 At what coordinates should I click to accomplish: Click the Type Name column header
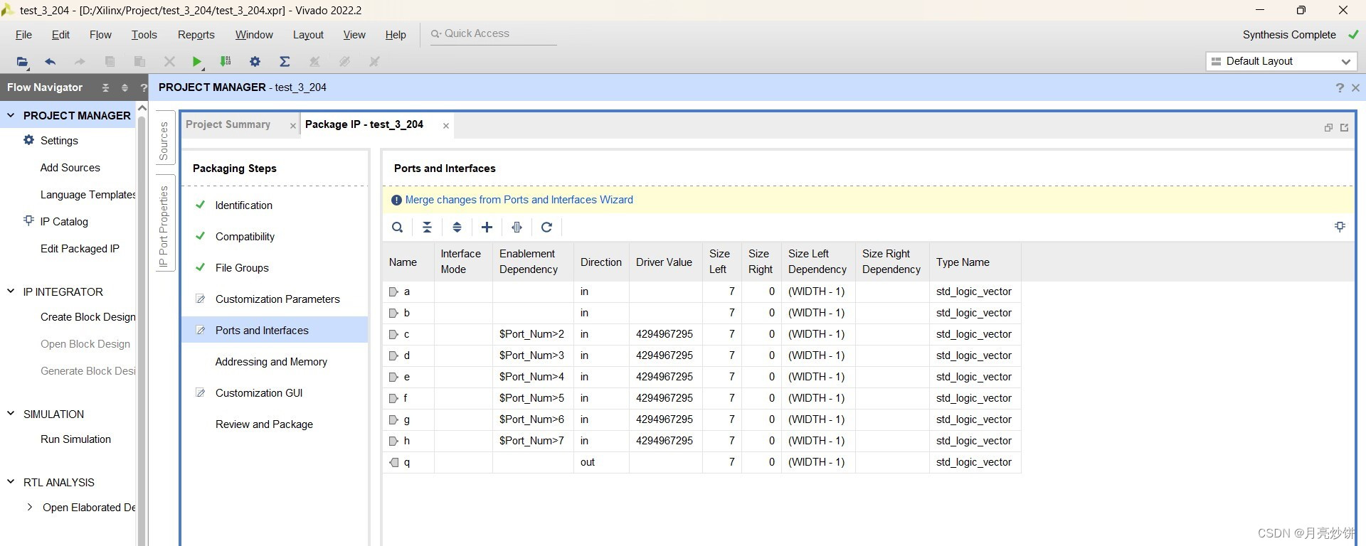[x=975, y=262]
